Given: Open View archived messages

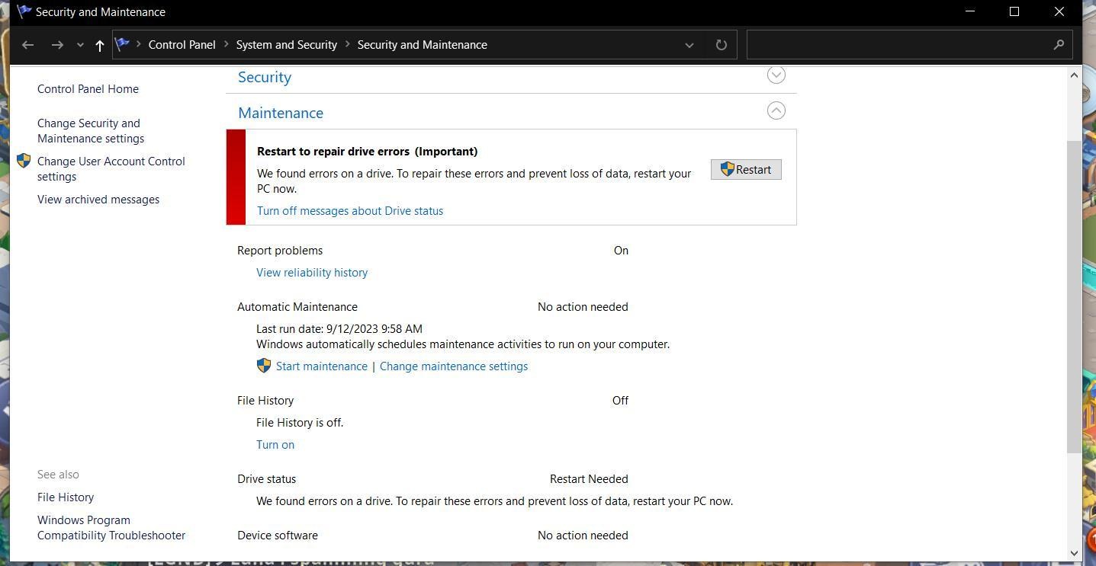Looking at the screenshot, I should click(x=98, y=200).
